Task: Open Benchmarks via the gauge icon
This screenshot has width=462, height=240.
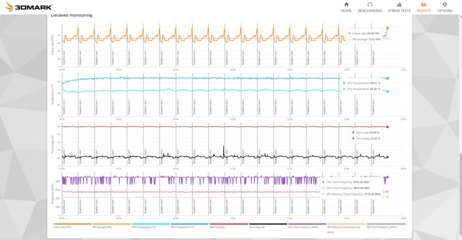Action: point(369,5)
